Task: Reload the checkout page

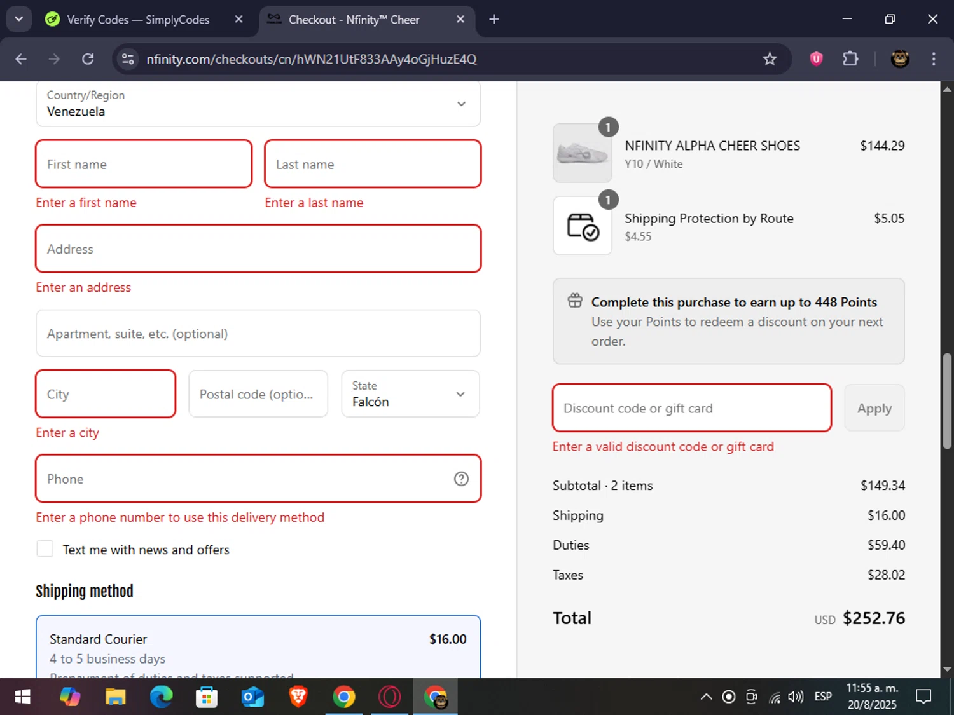Action: pyautogui.click(x=88, y=59)
